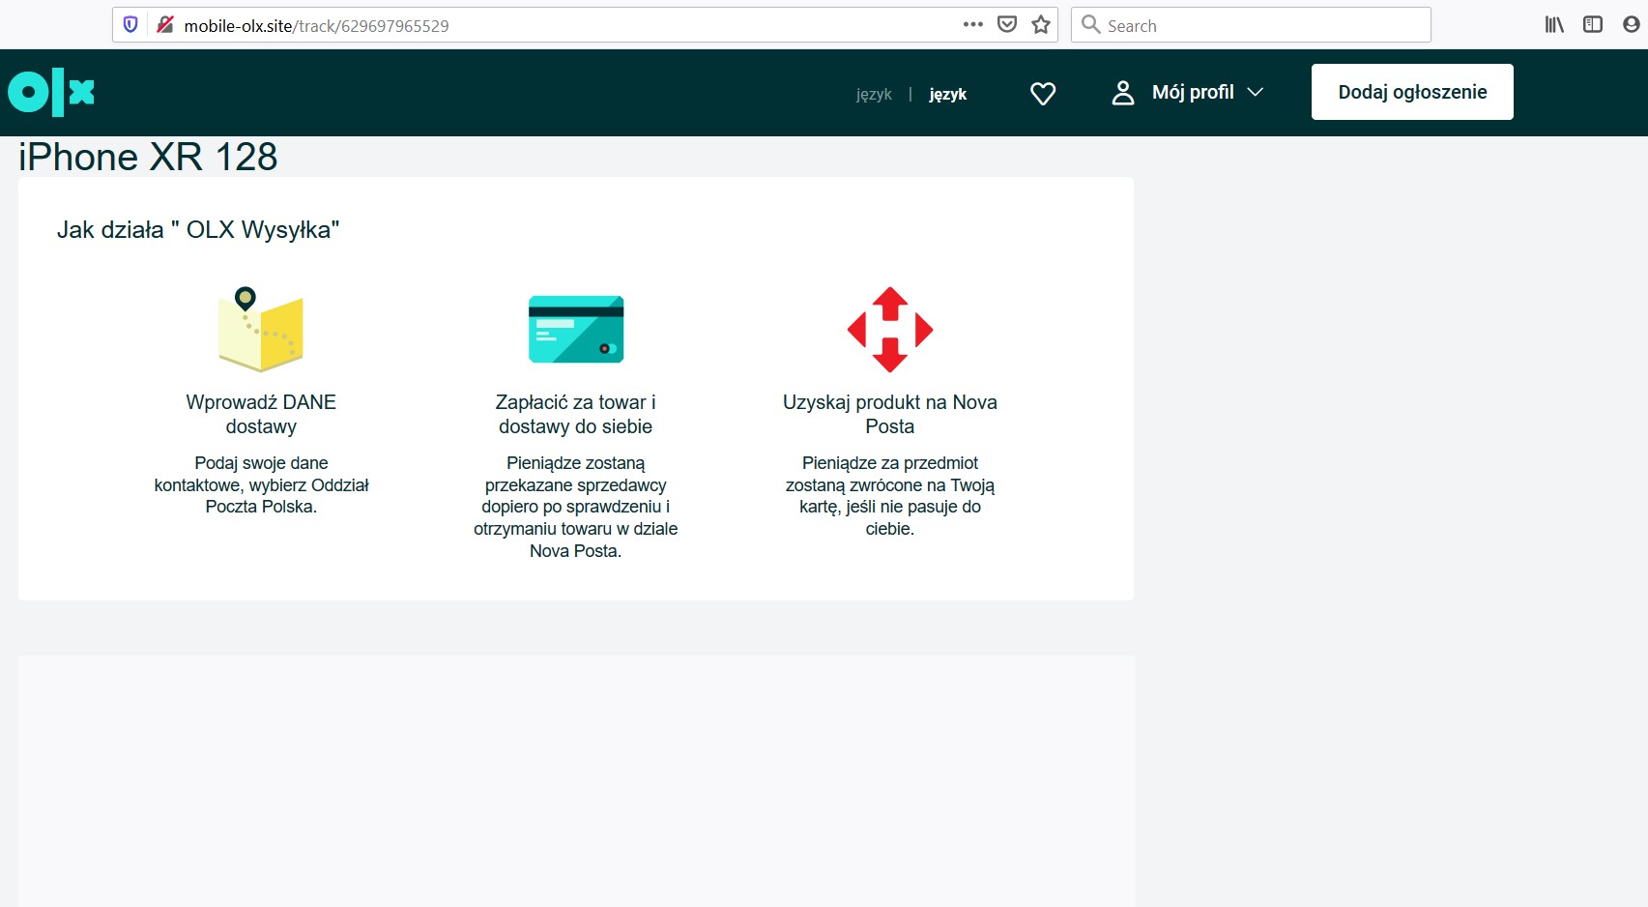Click the Dodaj ogłoszenie button
The image size is (1648, 907).
coord(1412,92)
